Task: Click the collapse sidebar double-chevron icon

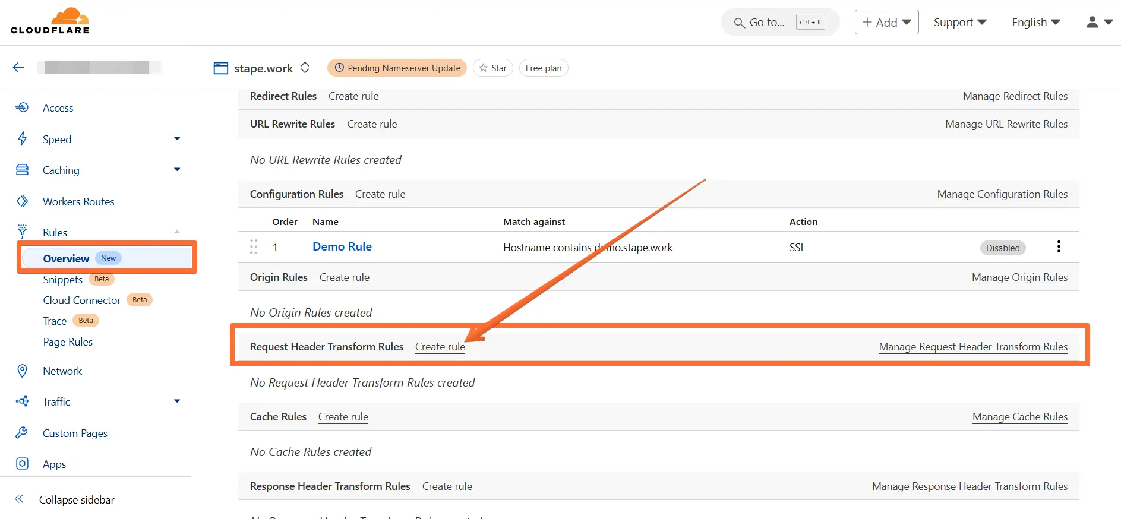Action: point(19,499)
